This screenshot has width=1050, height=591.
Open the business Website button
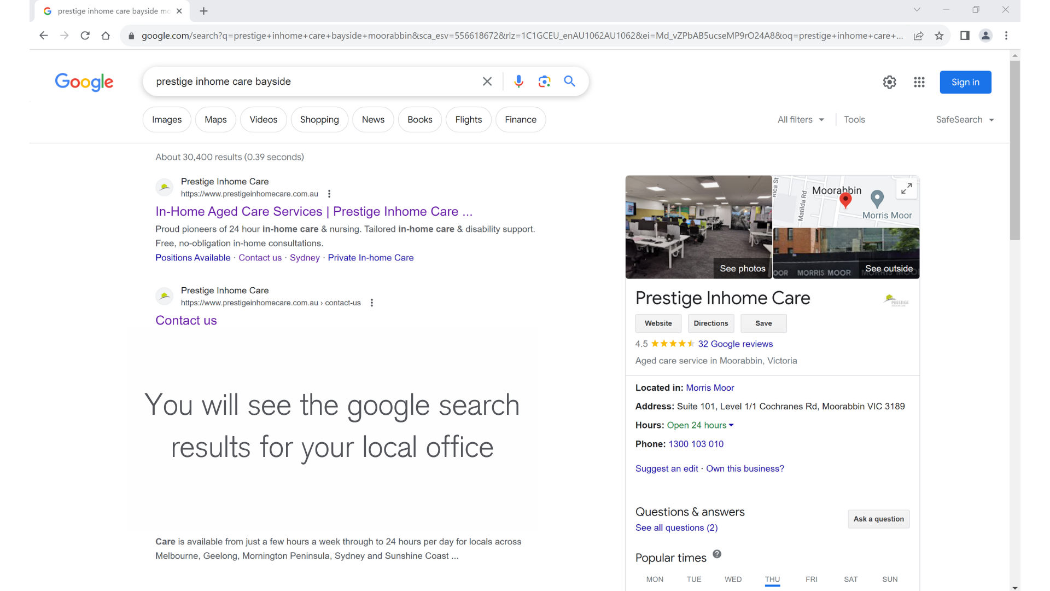click(x=658, y=323)
